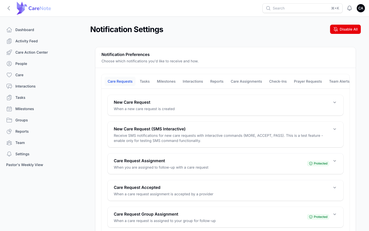The image size is (369, 231).
Task: Click the Care heart icon
Action: (x=9, y=75)
